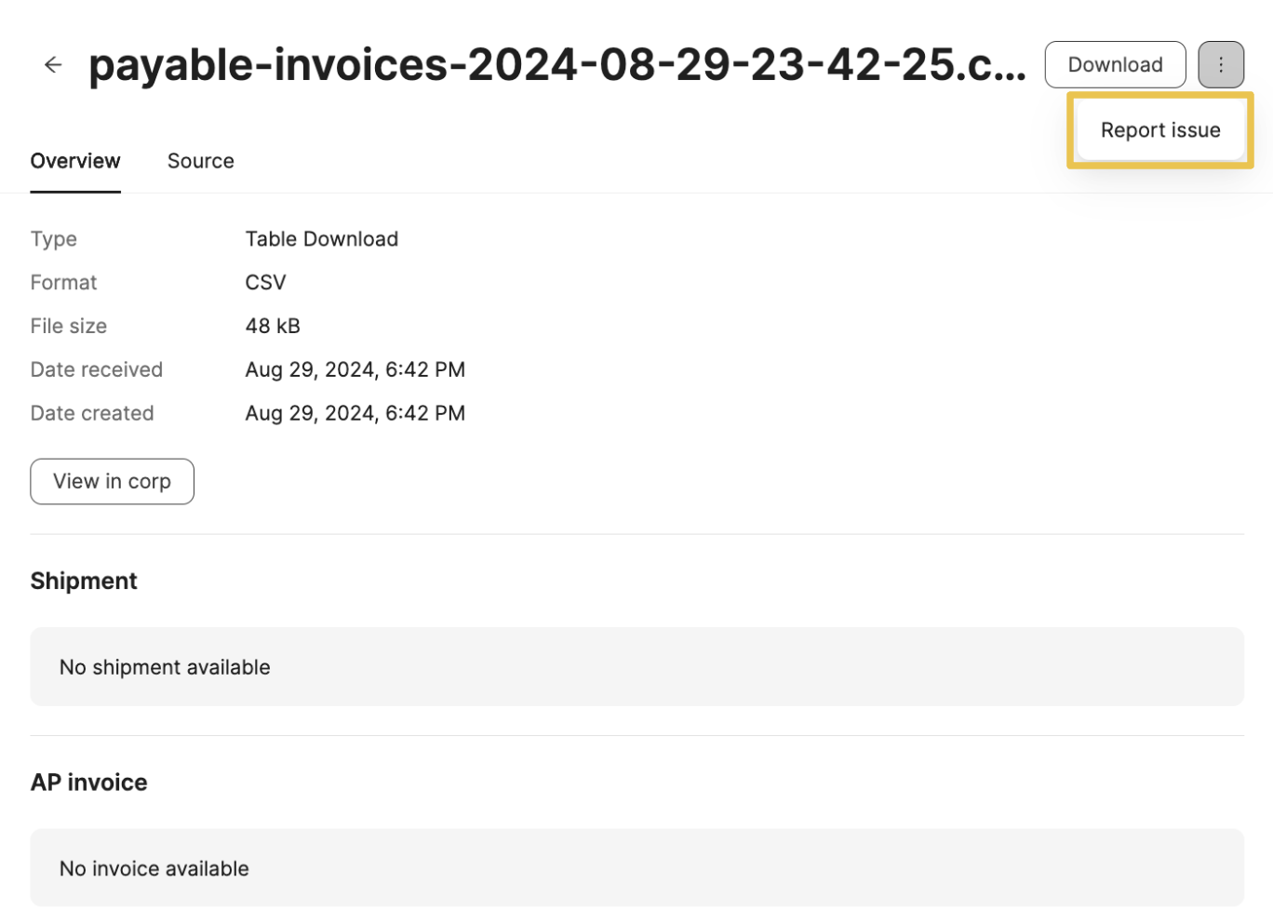Viewport: 1273px width, 923px height.
Task: Click the Date received timestamp value
Action: 355,369
